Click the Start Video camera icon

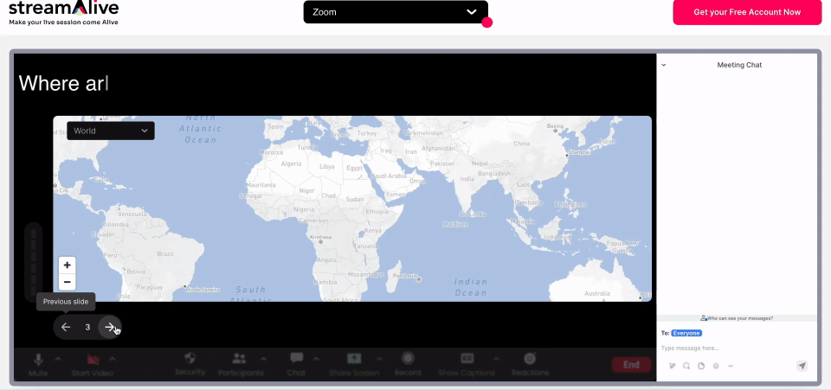click(93, 360)
